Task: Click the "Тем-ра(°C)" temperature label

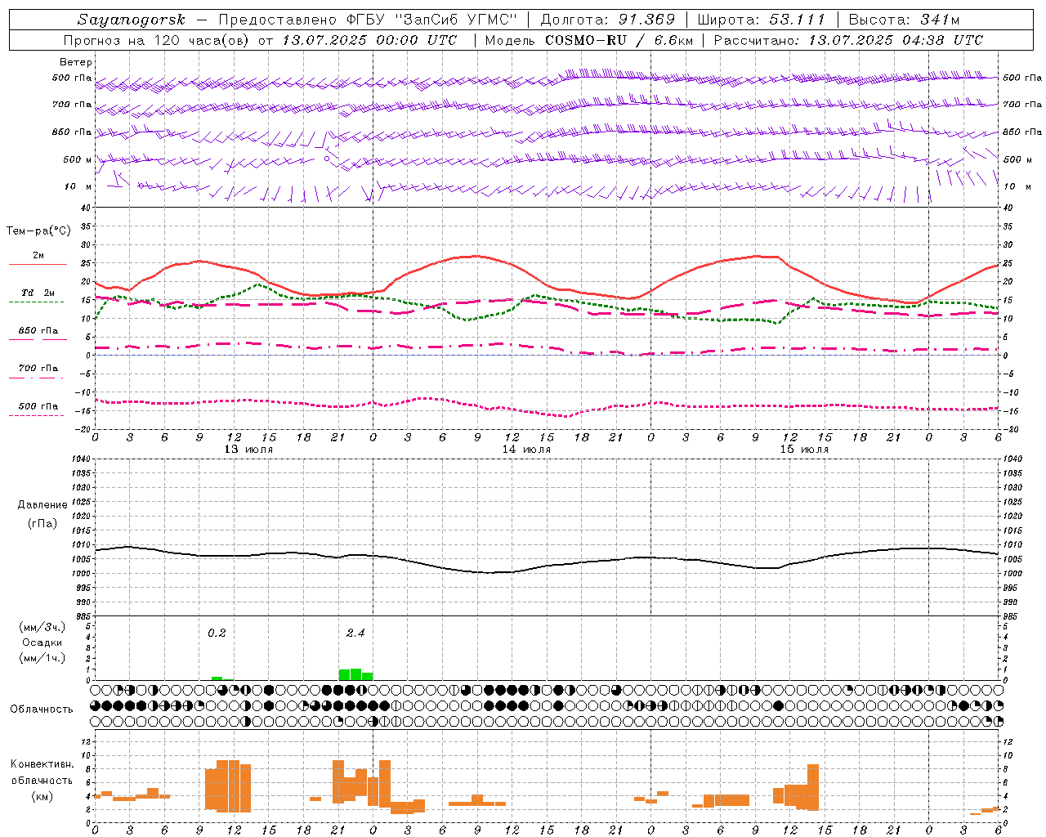Action: tap(38, 231)
